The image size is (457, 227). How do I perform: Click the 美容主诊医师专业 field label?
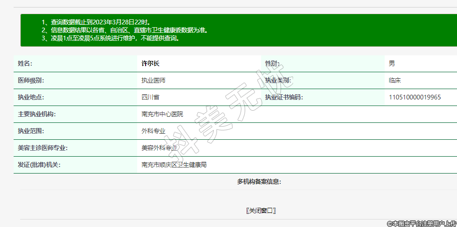43,148
